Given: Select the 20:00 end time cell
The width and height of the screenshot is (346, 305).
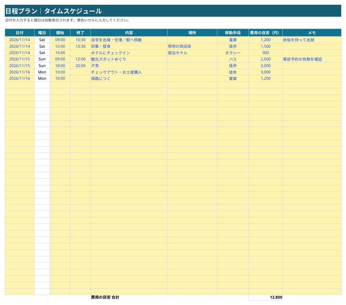Looking at the screenshot, I should point(80,66).
